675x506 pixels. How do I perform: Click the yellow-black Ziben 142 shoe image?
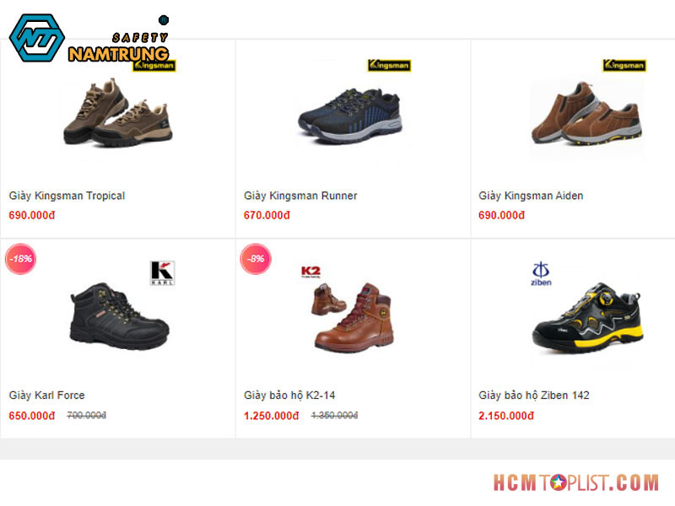point(588,319)
